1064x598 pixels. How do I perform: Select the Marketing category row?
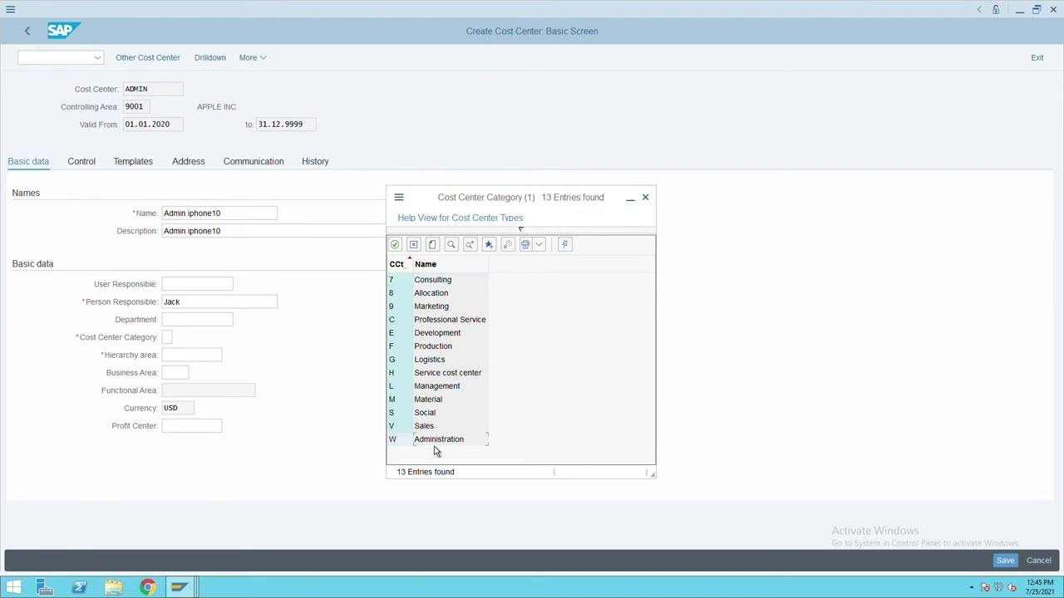click(x=437, y=306)
